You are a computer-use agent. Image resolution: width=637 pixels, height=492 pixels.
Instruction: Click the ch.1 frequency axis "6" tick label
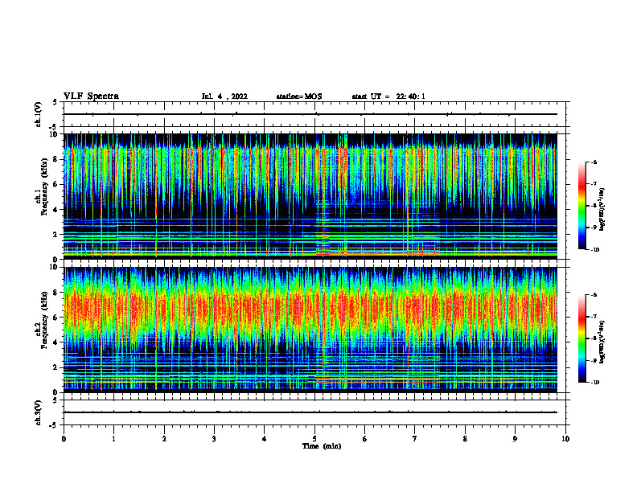[56, 184]
